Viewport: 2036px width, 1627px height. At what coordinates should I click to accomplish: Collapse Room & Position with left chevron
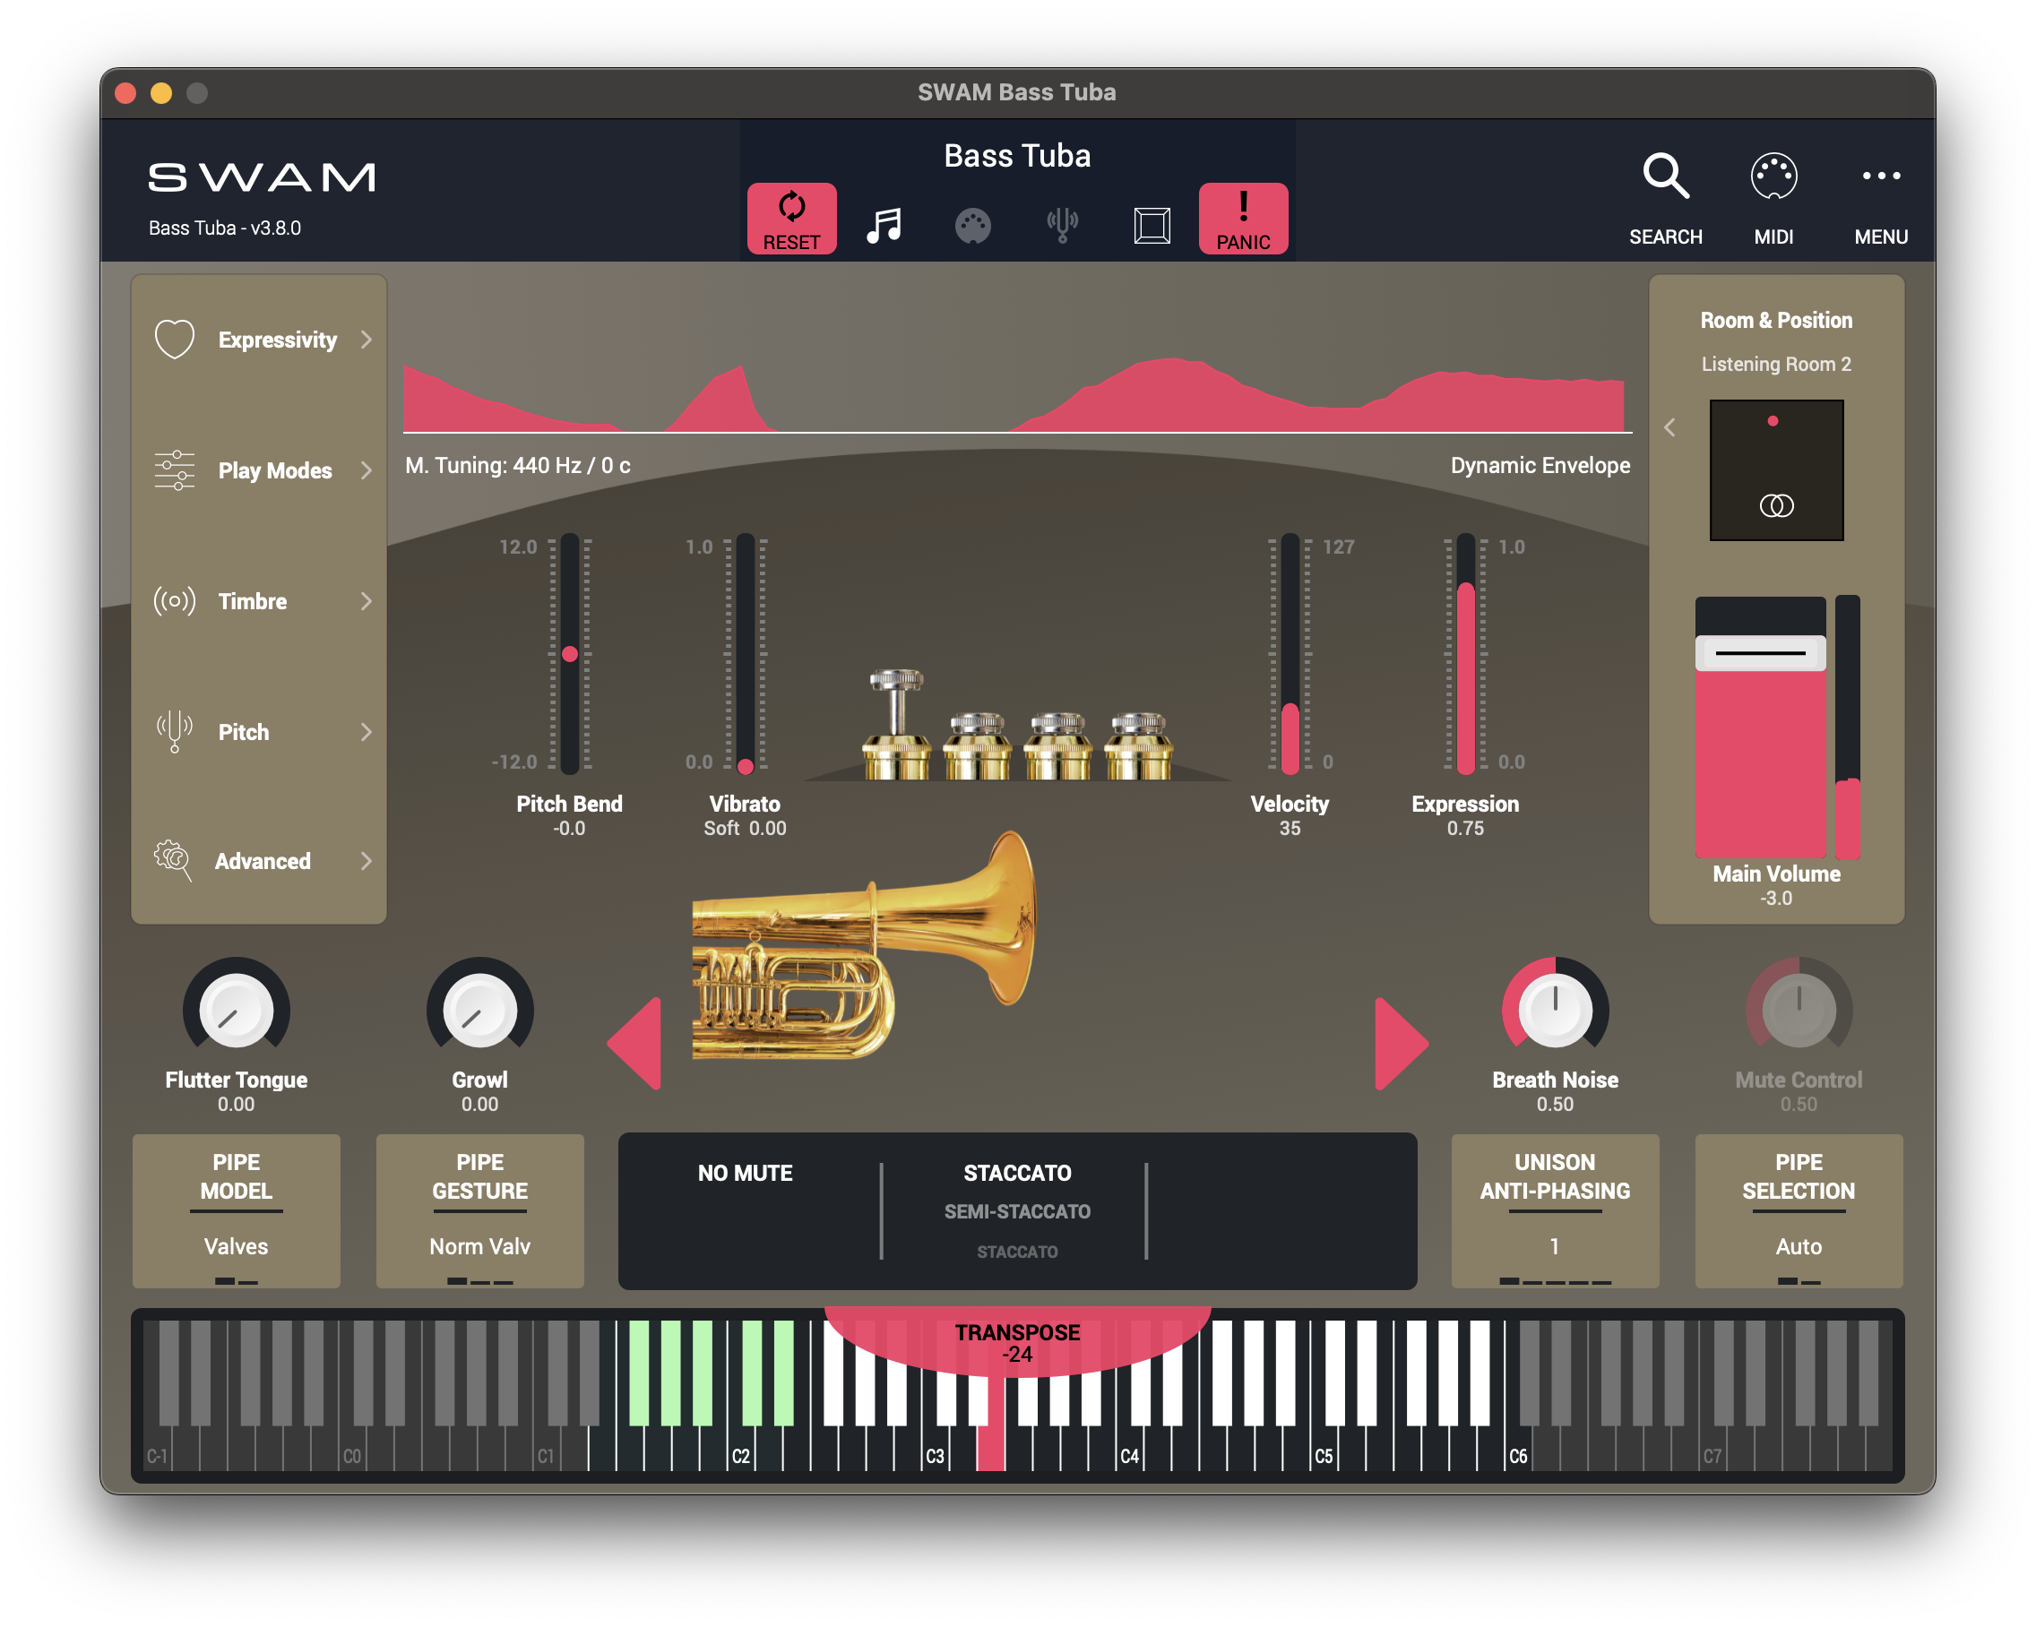click(1669, 427)
